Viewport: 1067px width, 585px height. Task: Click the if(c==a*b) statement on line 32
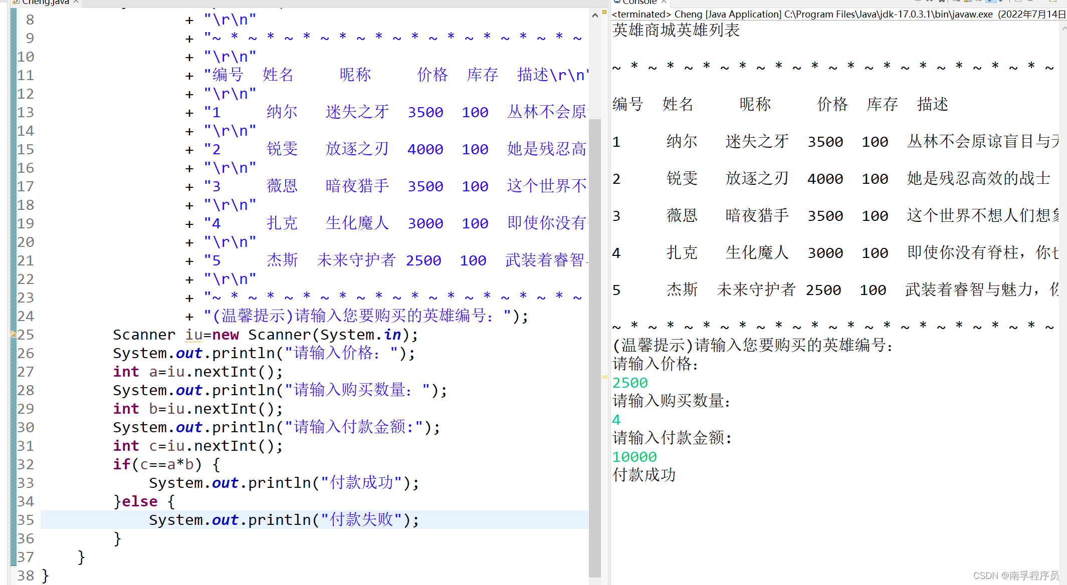click(x=157, y=464)
